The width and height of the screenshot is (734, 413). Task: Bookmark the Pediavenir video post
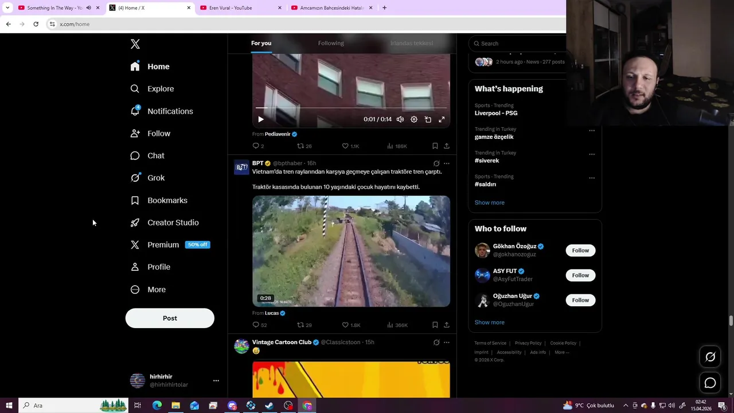(435, 146)
